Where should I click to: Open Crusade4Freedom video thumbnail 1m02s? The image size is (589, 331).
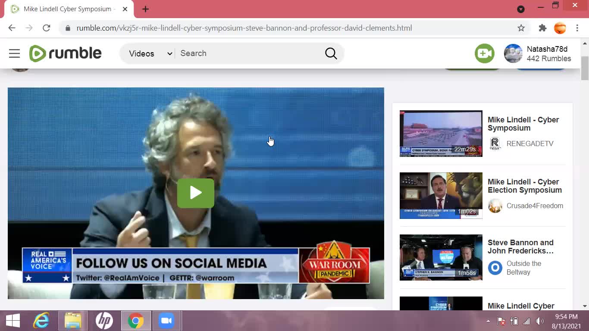[441, 195]
